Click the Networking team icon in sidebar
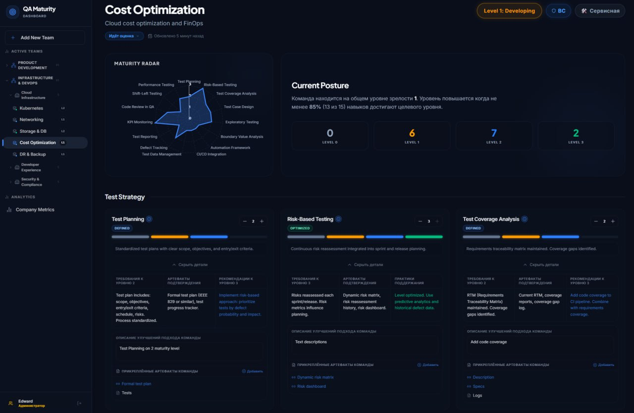This screenshot has height=413, width=634. coord(14,120)
